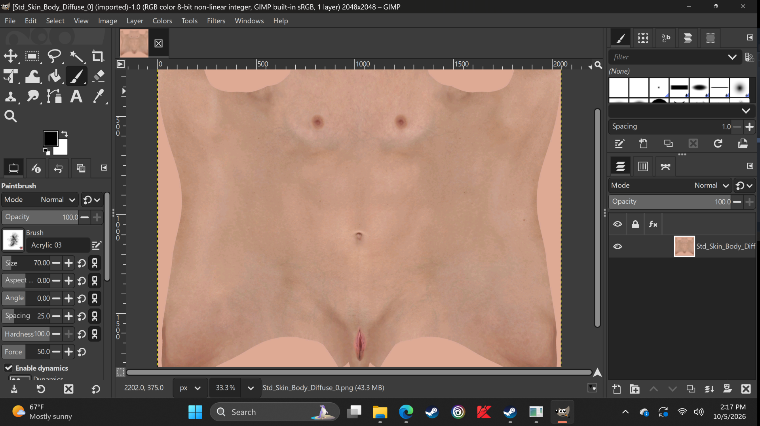Select the Free Select lasso tool
The height and width of the screenshot is (426, 760).
[x=54, y=56]
